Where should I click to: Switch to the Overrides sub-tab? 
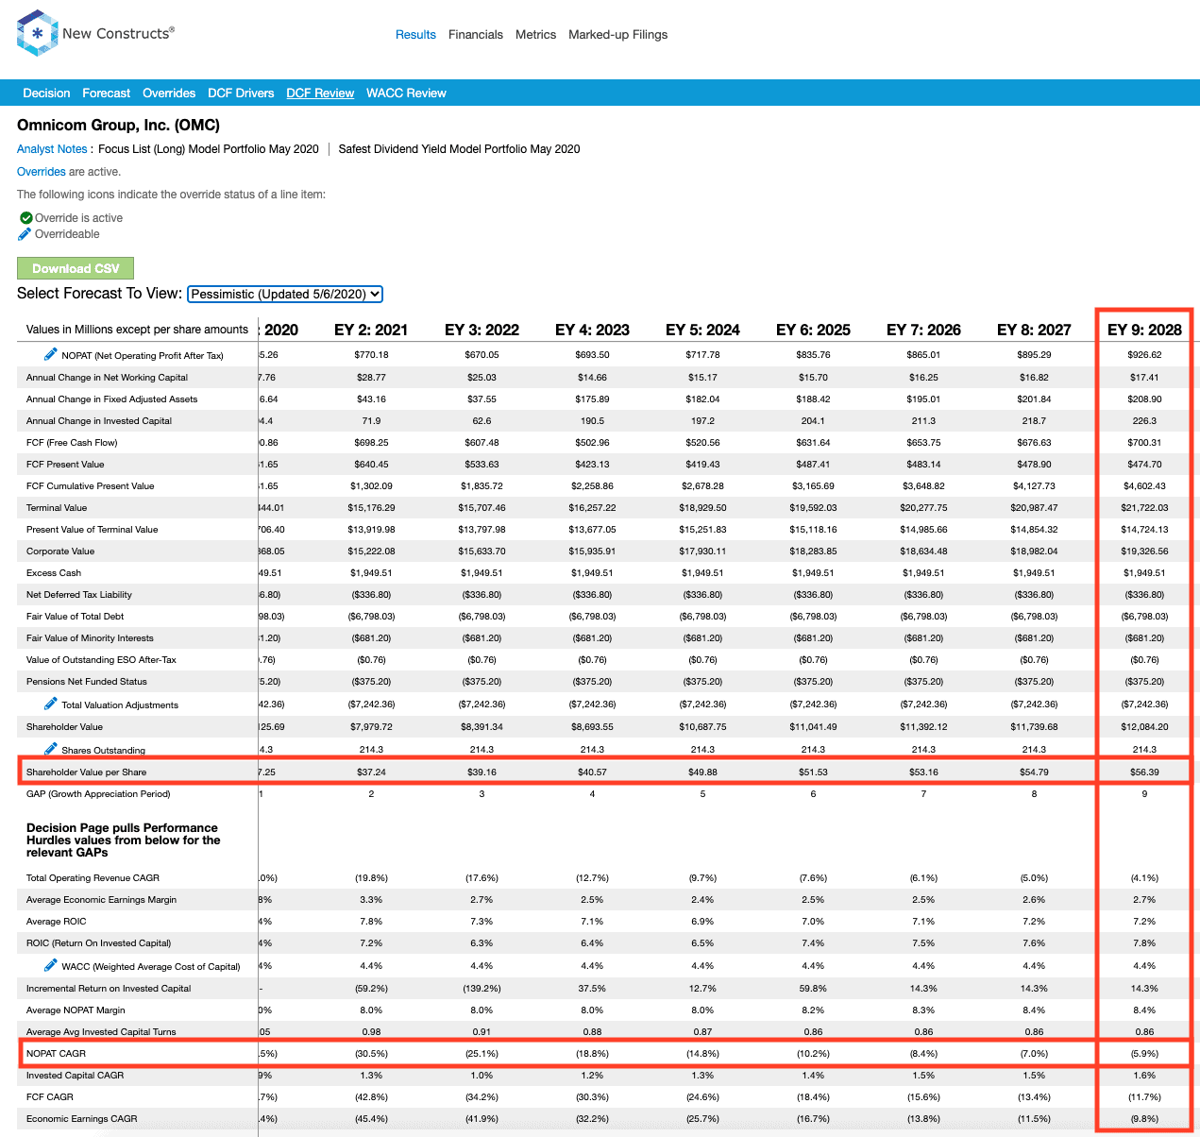[x=169, y=93]
